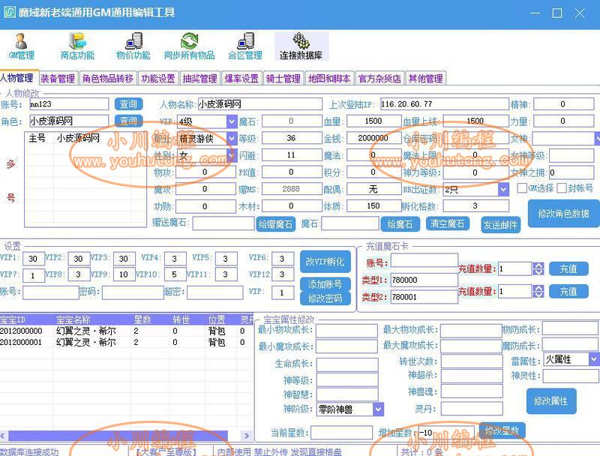
Task: Click the 给赠魔石 button
Action: tap(275, 224)
